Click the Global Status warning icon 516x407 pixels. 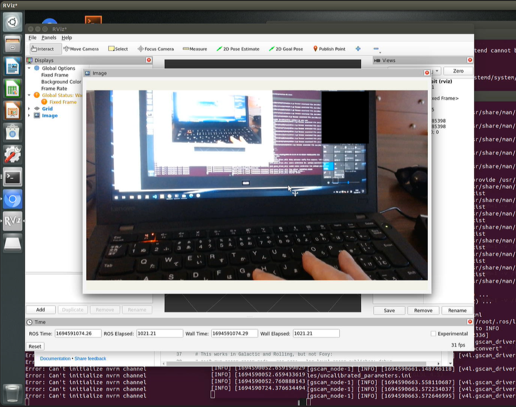[37, 95]
